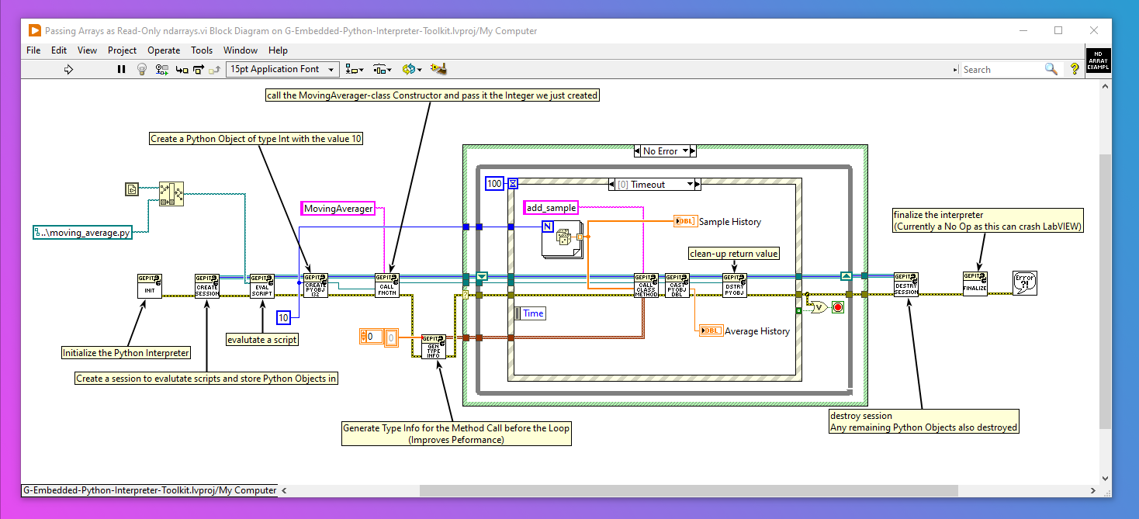
Task: Select the GEPIT CALL FNCTN node
Action: tap(386, 285)
